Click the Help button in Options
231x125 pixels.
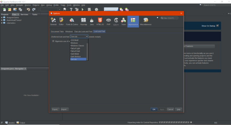tap(179, 109)
